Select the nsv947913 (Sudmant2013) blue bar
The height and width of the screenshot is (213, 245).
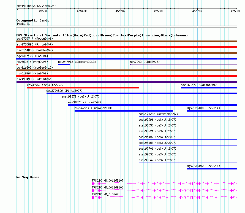pos(64,64)
